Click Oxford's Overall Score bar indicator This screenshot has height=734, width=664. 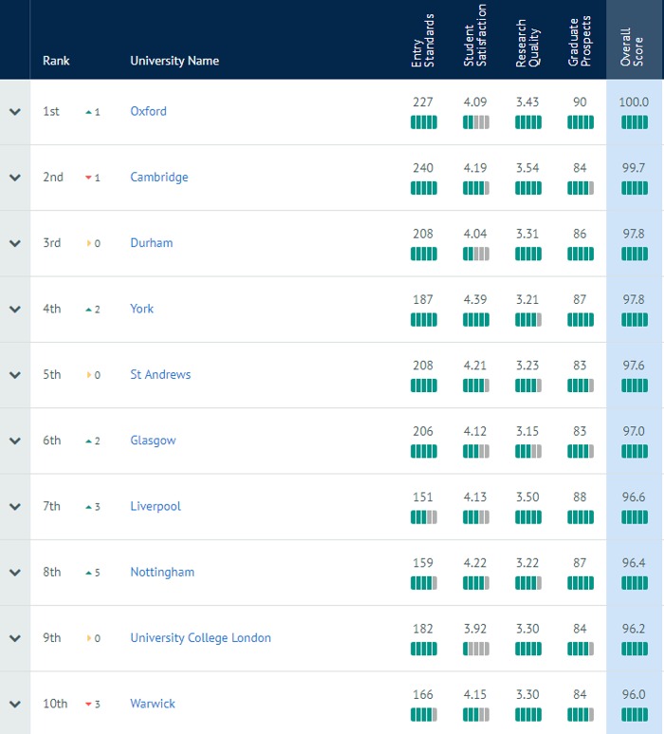[x=635, y=122]
